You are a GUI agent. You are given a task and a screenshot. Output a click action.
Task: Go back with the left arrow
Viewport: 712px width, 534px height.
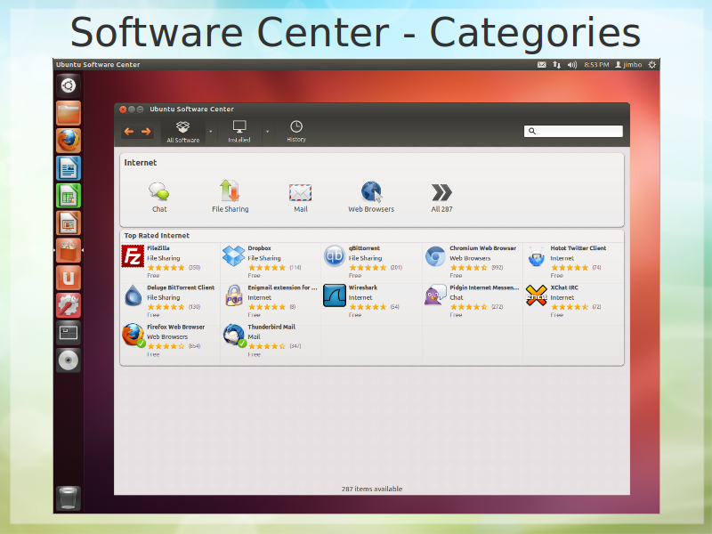(x=129, y=132)
